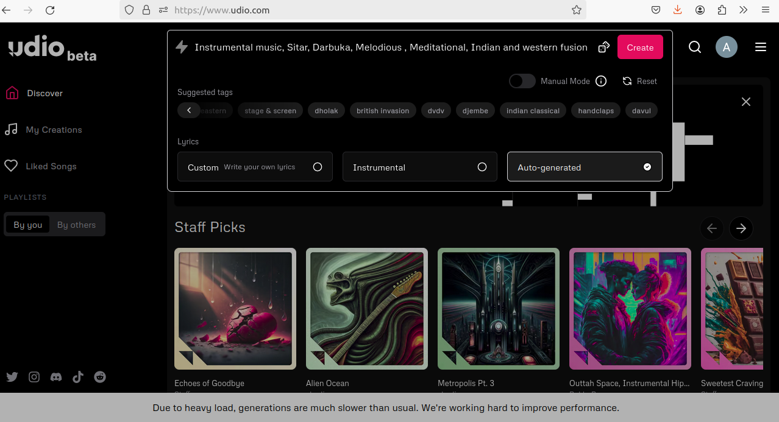Open search with the magnifier icon

(x=695, y=47)
